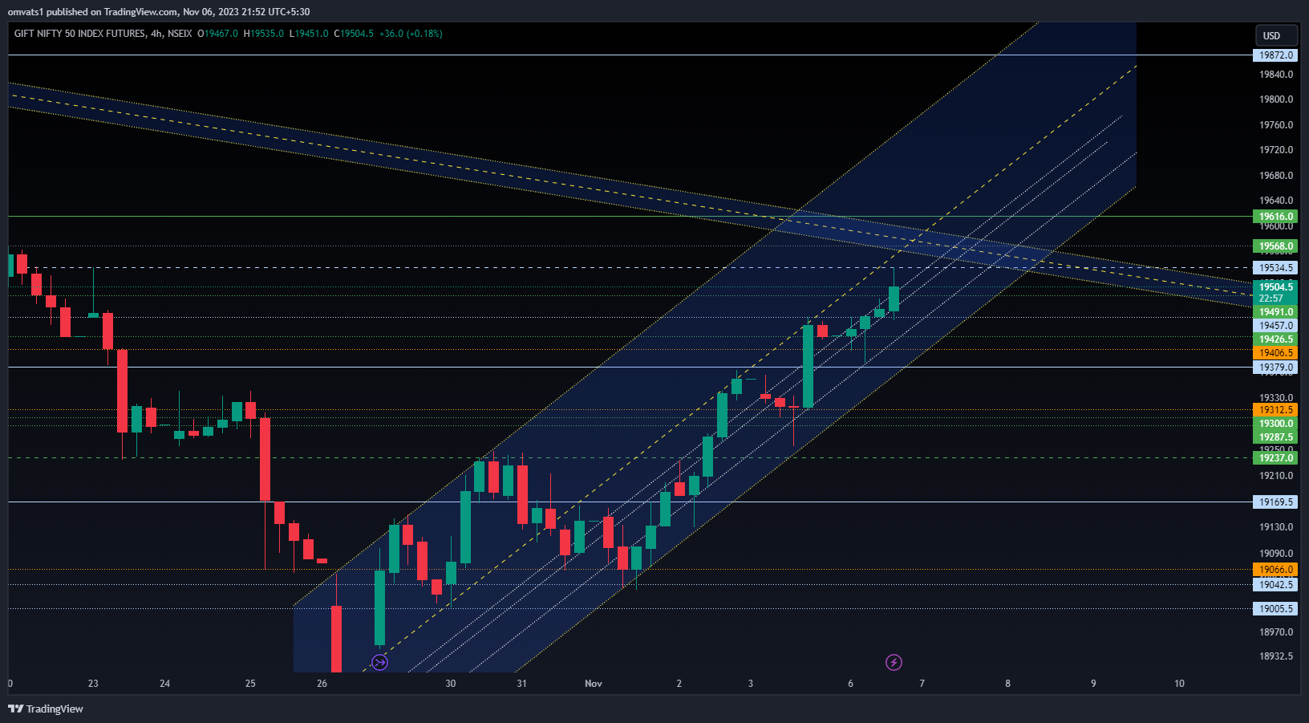1309x723 pixels.
Task: Click the 23 date label
Action: pyautogui.click(x=93, y=684)
